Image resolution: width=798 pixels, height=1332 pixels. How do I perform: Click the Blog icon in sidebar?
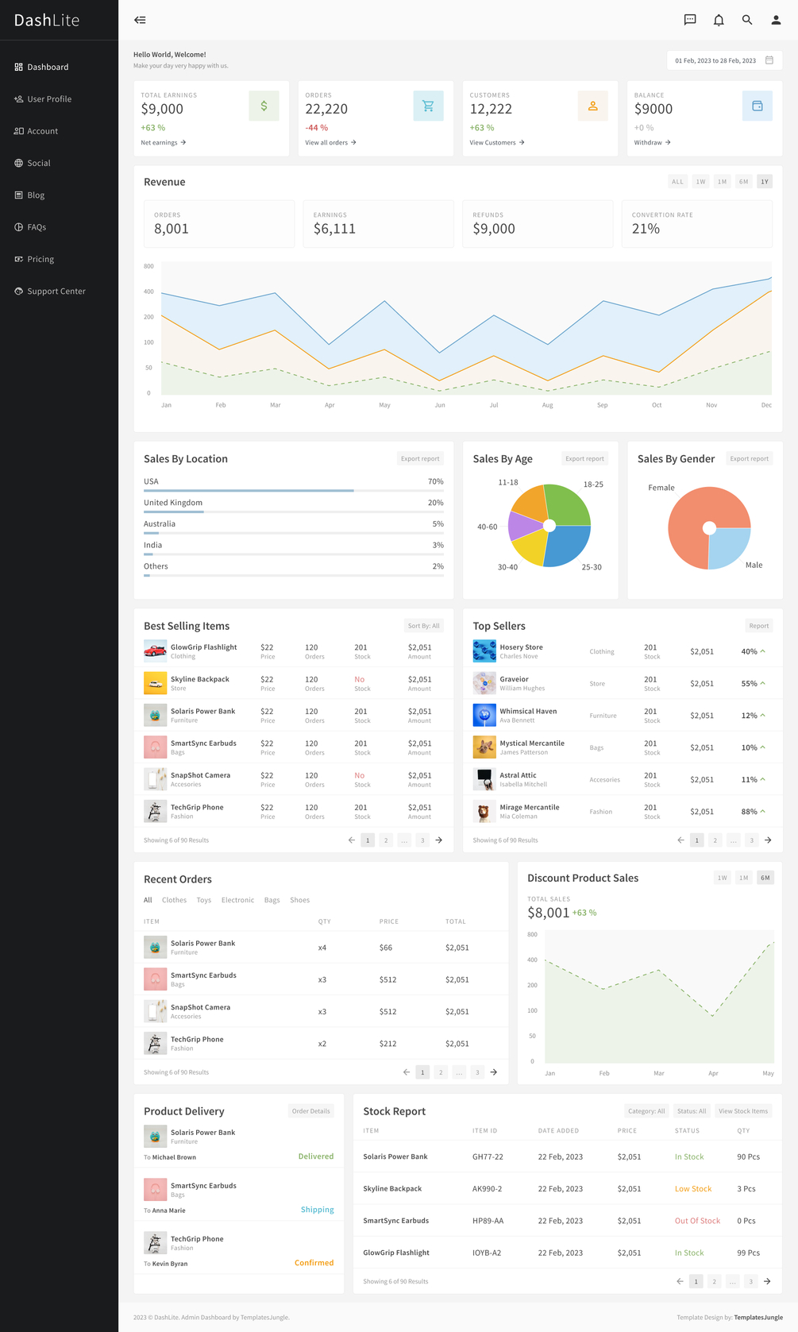(x=18, y=195)
